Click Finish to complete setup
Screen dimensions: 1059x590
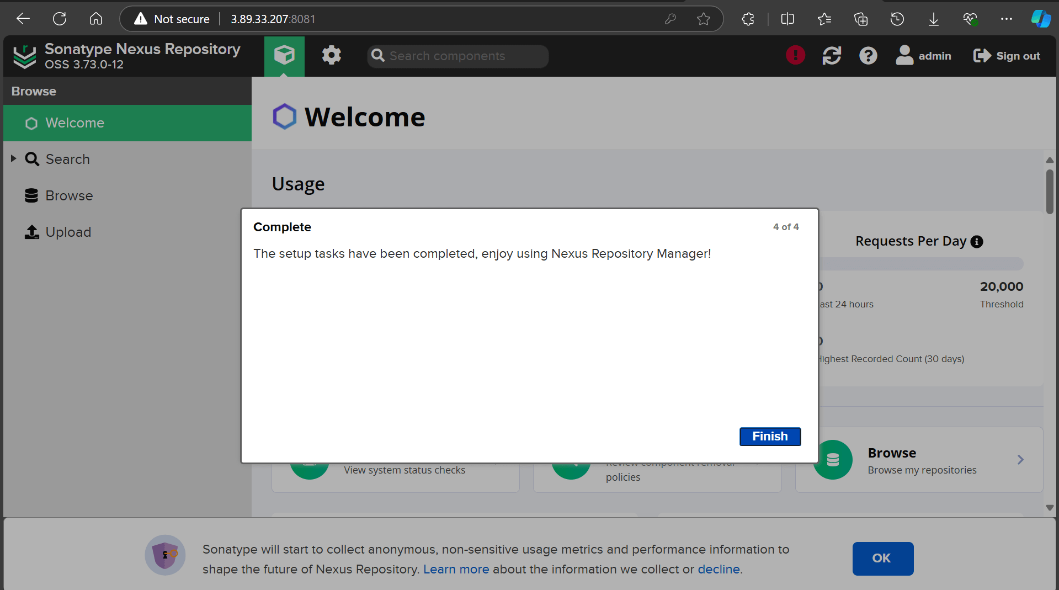pyautogui.click(x=769, y=436)
